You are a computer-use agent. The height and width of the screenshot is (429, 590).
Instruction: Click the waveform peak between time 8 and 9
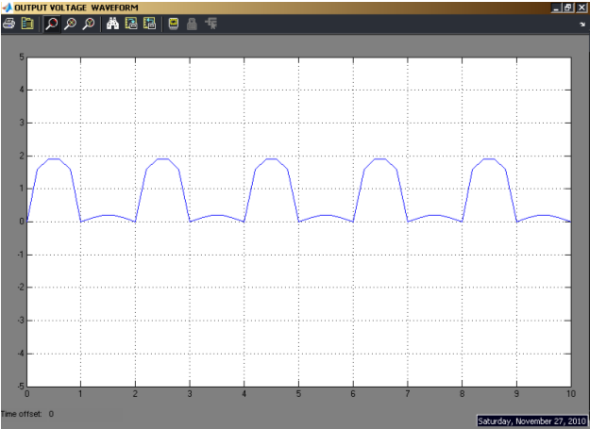click(x=489, y=159)
